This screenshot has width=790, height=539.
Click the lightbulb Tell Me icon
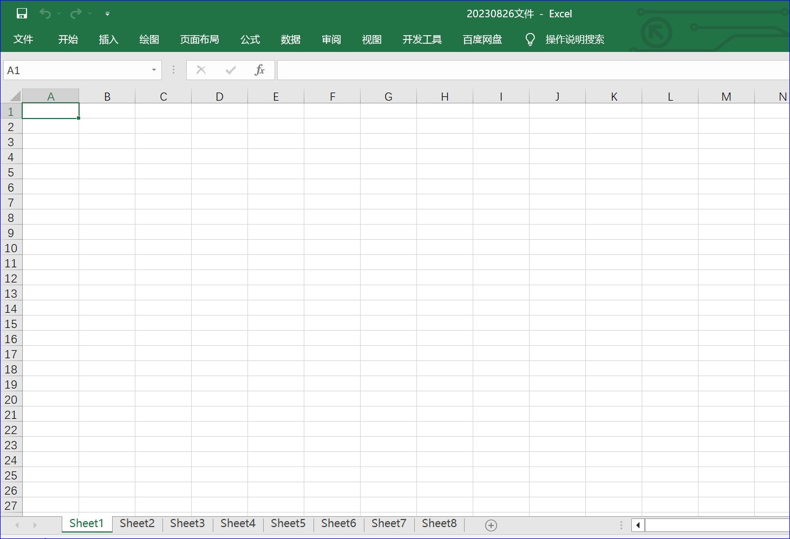(x=530, y=40)
